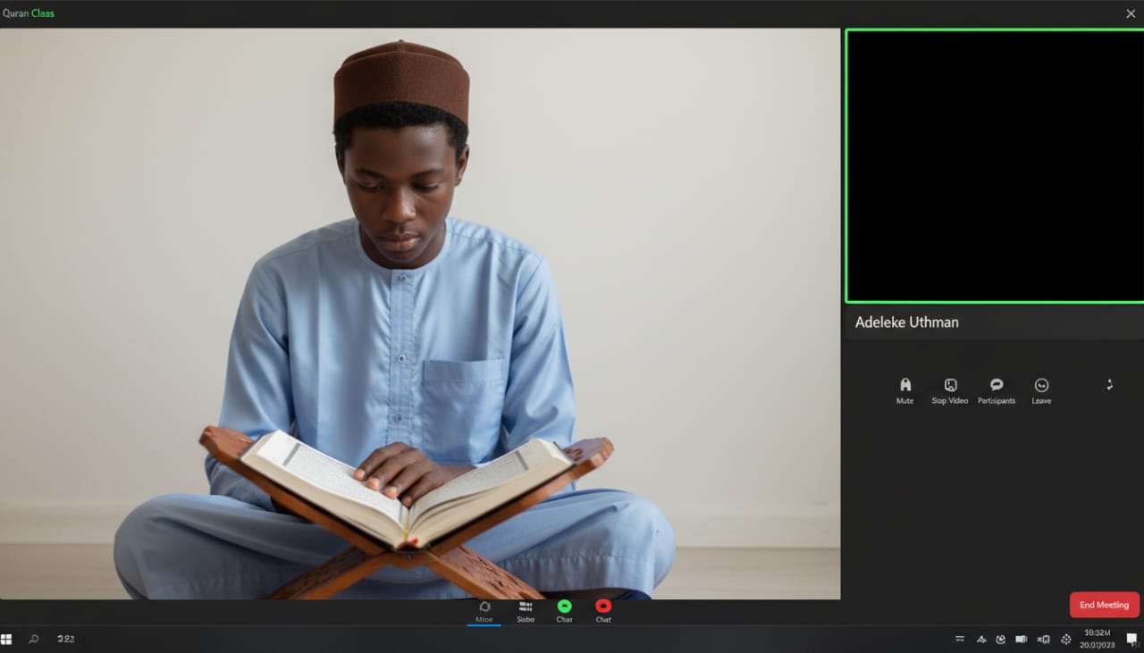Select the phone icon beside Leave
Screen dimensions: 1144x653
[x=1110, y=384]
